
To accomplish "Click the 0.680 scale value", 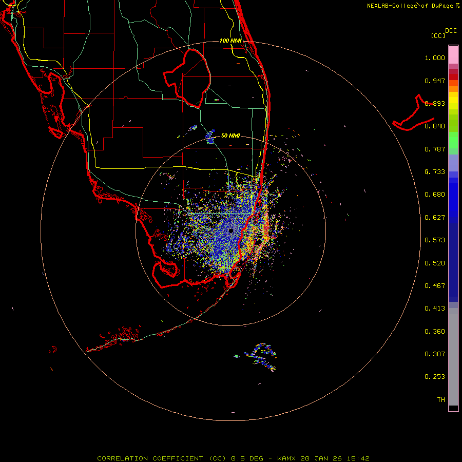I will pos(435,195).
